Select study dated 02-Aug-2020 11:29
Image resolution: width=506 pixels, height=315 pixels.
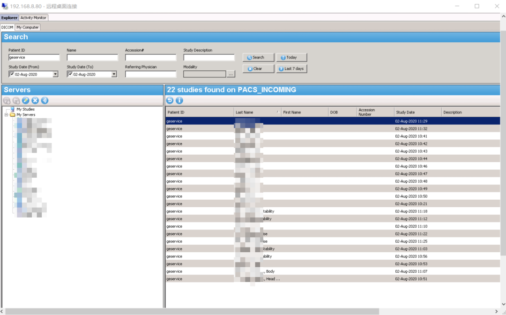coord(333,121)
